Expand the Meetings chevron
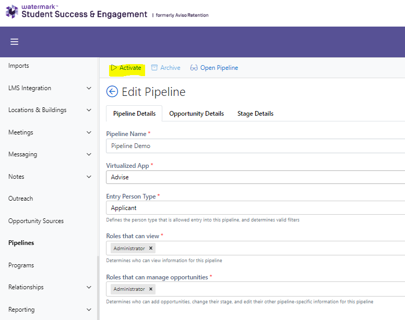Screen dimensions: 405x320 [x=89, y=132]
